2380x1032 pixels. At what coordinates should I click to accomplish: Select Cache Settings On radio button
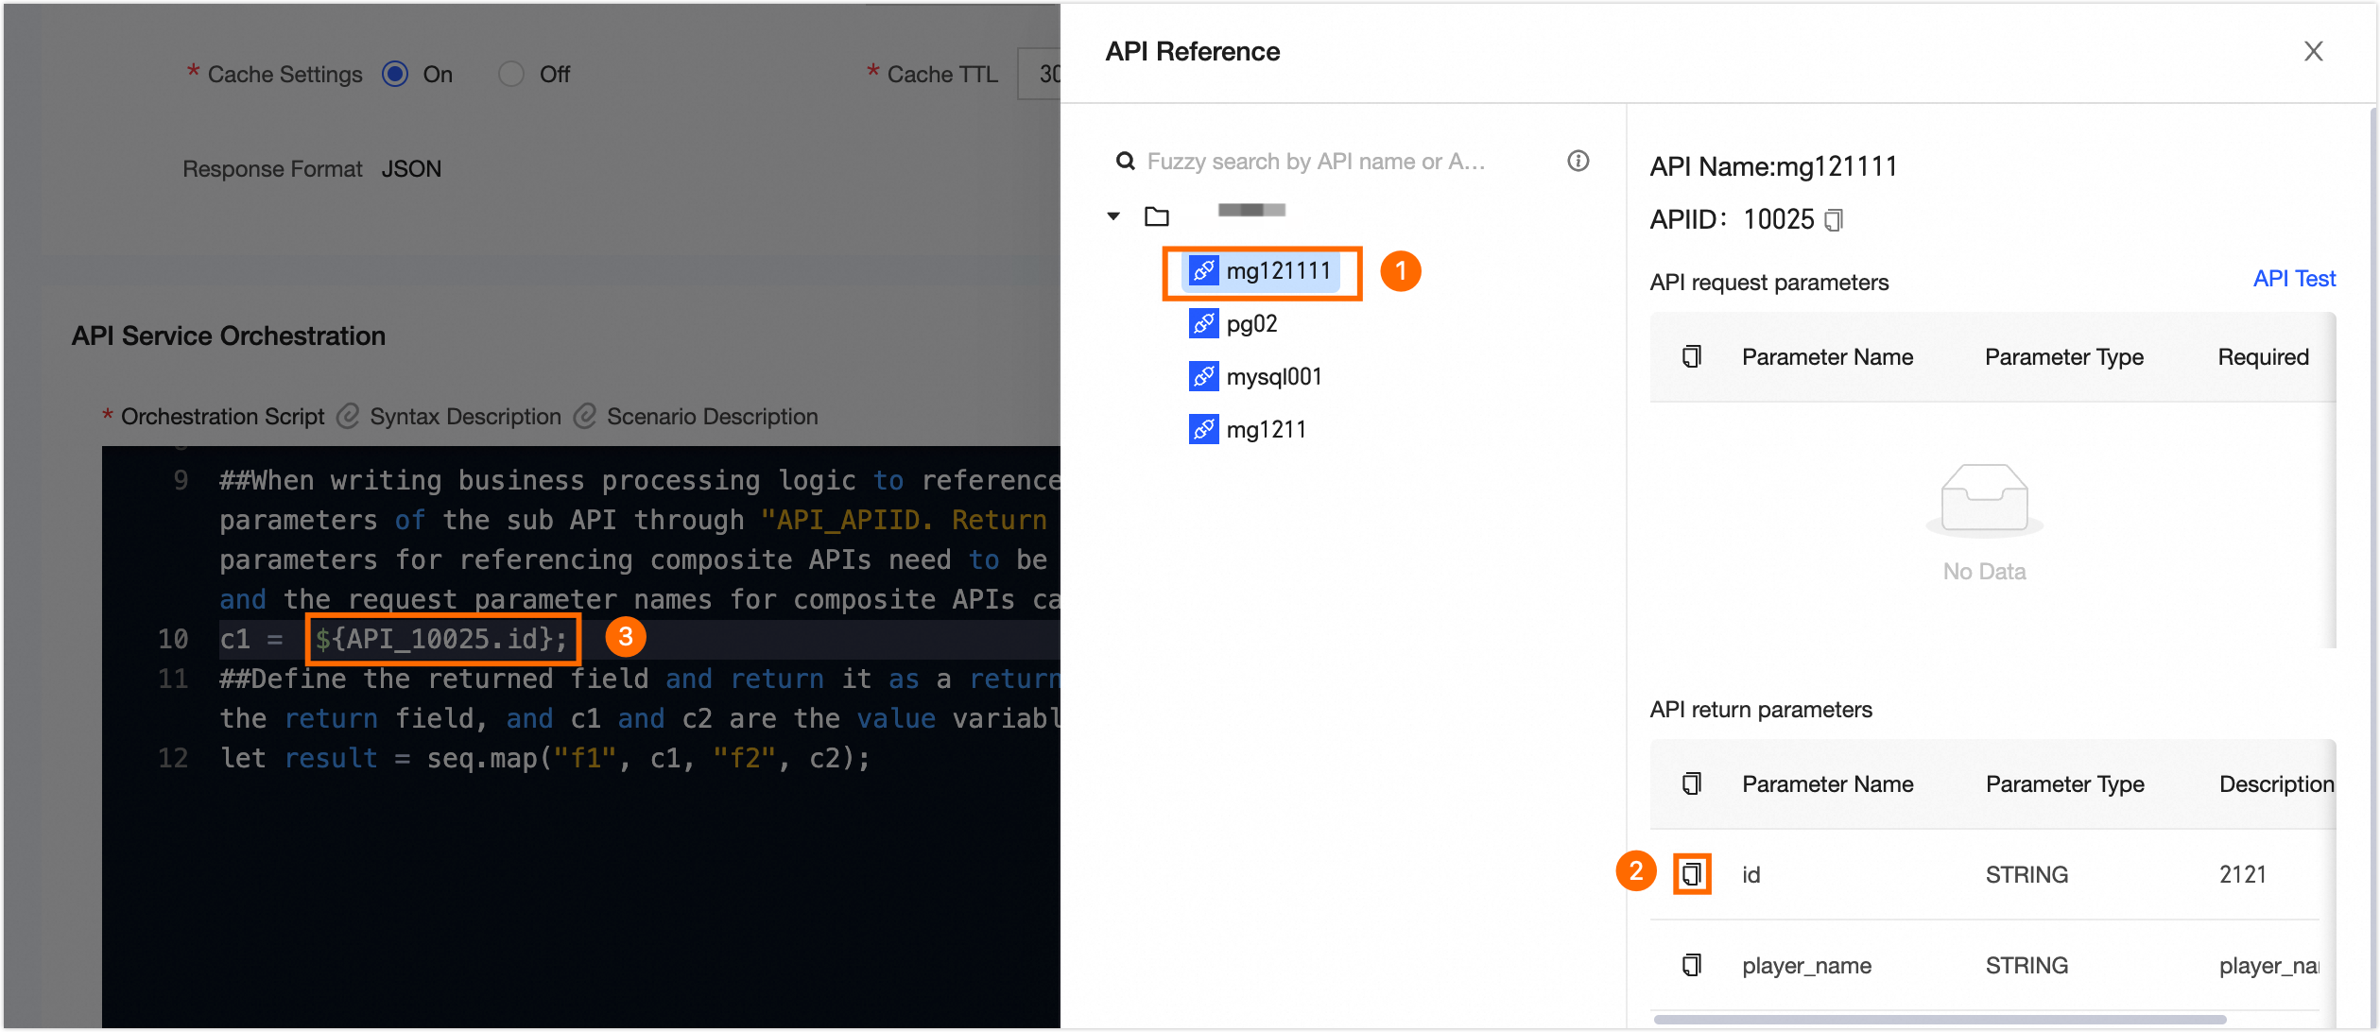395,74
